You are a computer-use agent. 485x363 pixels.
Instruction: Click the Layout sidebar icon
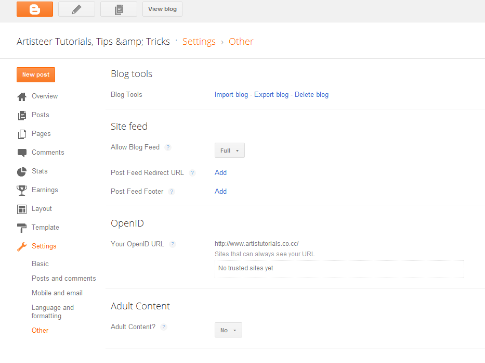pyautogui.click(x=22, y=209)
